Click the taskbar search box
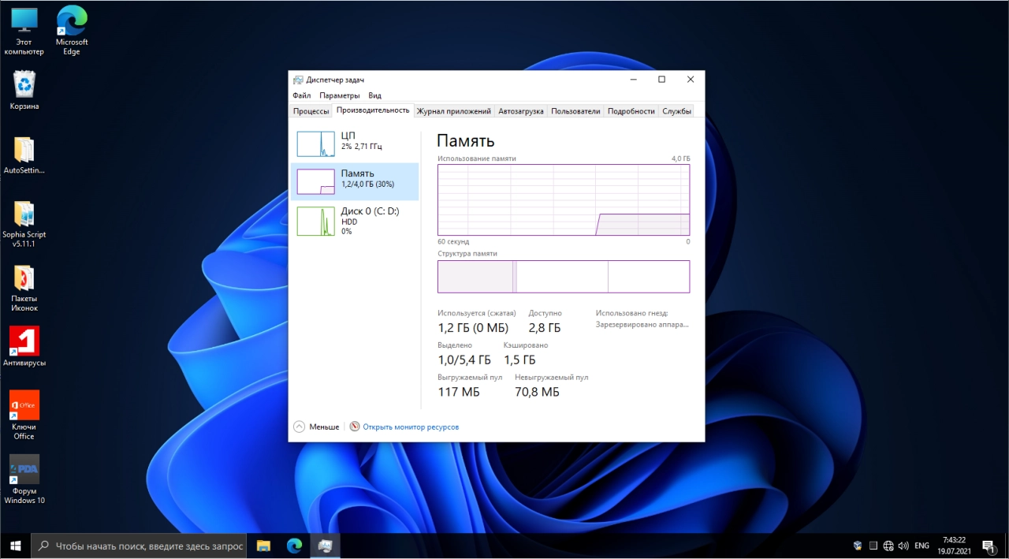The height and width of the screenshot is (559, 1009). 139,546
